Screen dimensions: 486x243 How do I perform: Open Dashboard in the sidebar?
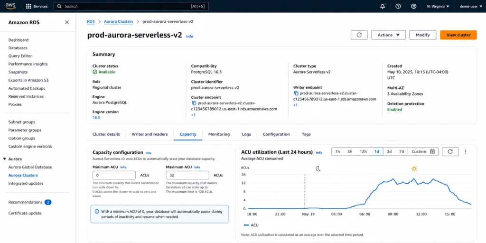(x=19, y=40)
